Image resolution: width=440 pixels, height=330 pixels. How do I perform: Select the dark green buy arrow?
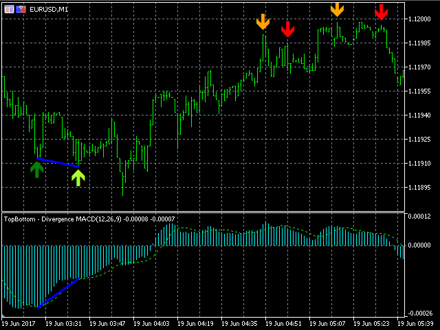(x=37, y=168)
